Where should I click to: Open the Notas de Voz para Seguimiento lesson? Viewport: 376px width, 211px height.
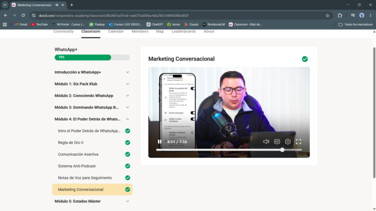coord(85,178)
